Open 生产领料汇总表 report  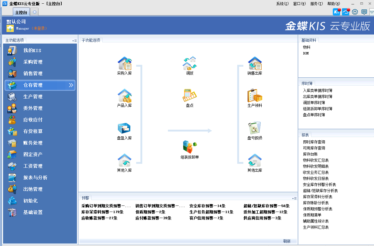pos(316,227)
